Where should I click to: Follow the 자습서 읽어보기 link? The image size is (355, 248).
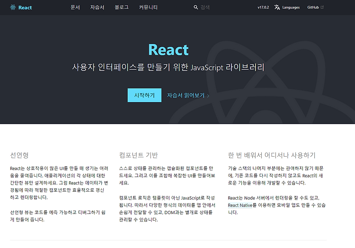(x=186, y=96)
